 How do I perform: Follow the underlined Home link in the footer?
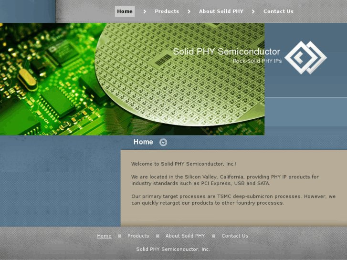[104, 236]
